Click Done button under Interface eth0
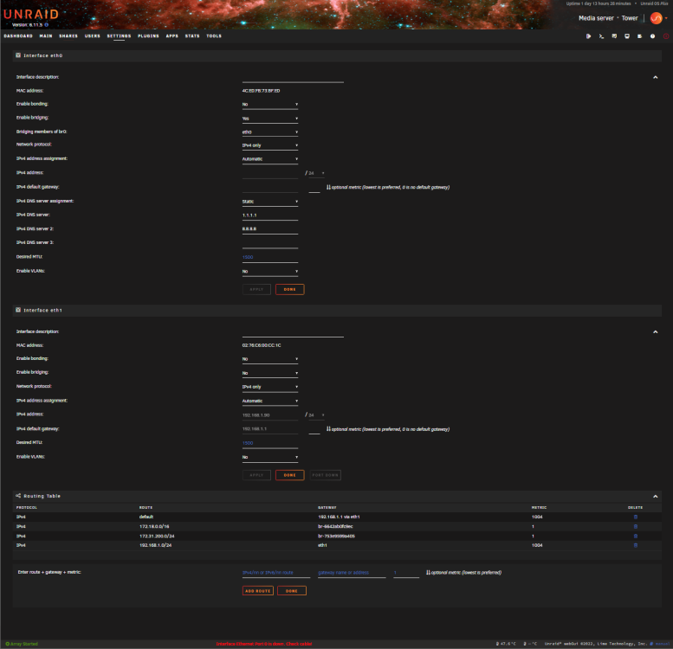The height and width of the screenshot is (649, 673). pyautogui.click(x=289, y=289)
